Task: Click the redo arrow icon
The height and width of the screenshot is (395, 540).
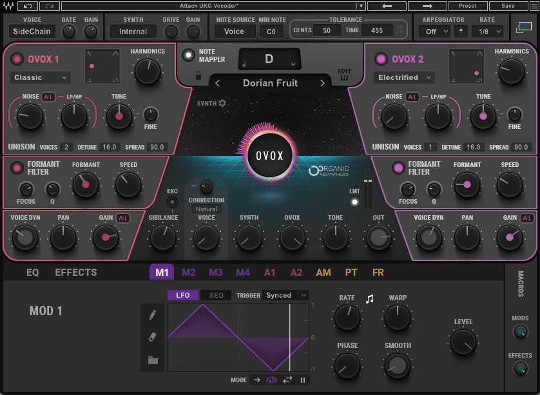Action: coord(50,6)
